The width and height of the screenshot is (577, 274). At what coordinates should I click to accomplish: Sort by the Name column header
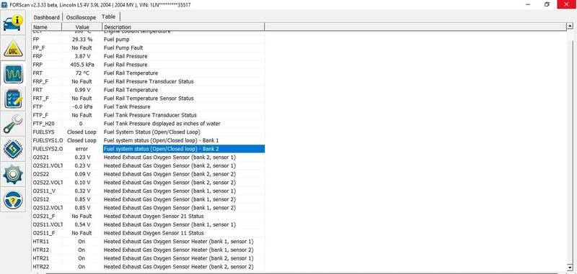point(47,27)
